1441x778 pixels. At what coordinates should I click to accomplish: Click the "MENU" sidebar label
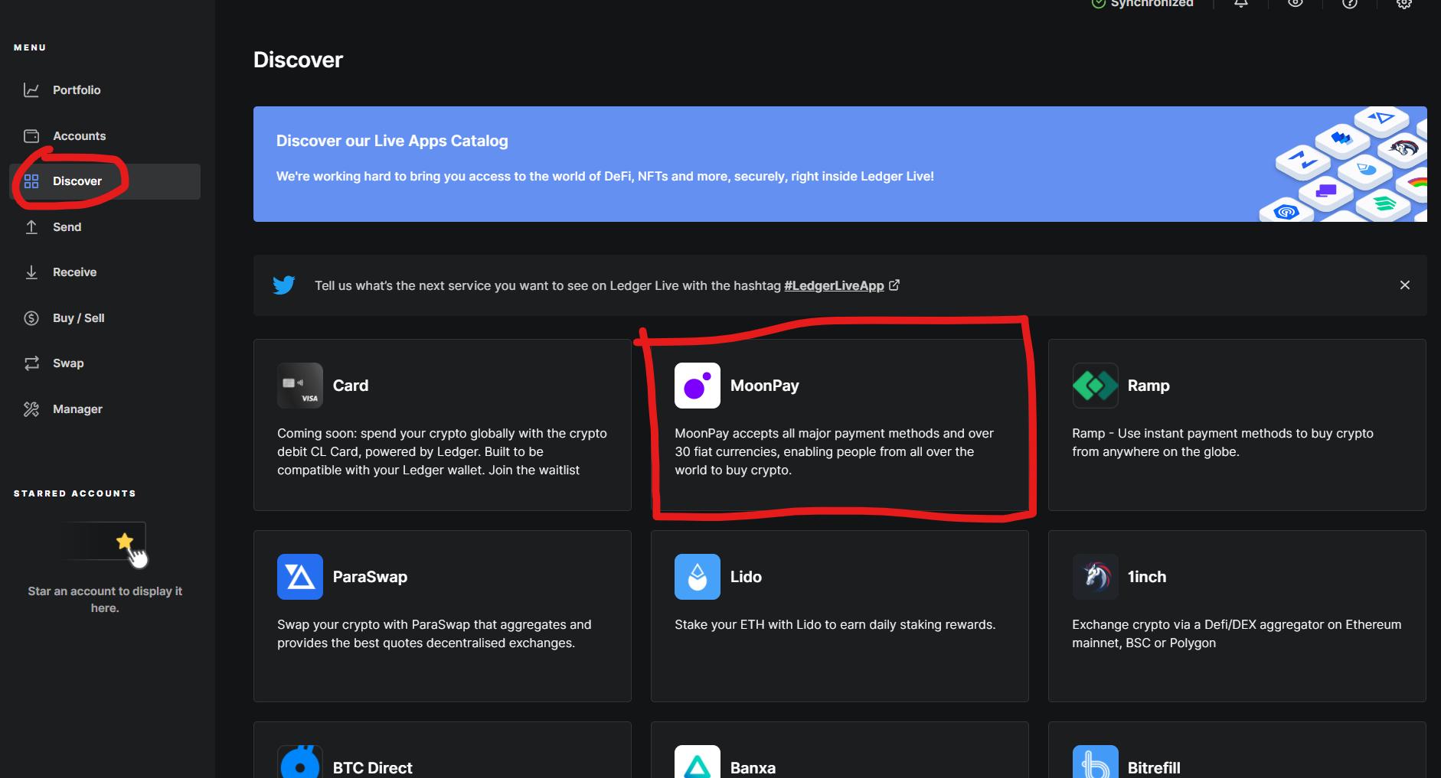[30, 47]
